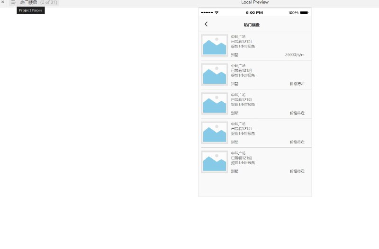
Task: Click 提前1小时报备 in the third listing
Action: tap(243, 105)
